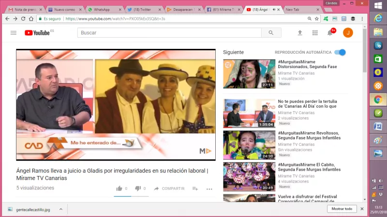Screen dimensions: 387x217
Task: Mute the tab via speaker icon
Action: 274,10
